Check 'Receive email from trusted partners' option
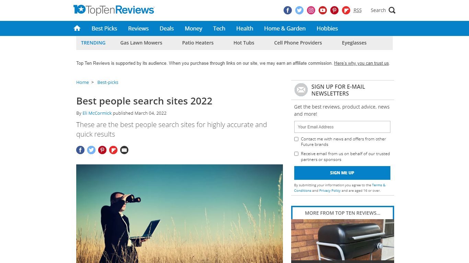Viewport: 469px width, 263px height. tap(296, 154)
